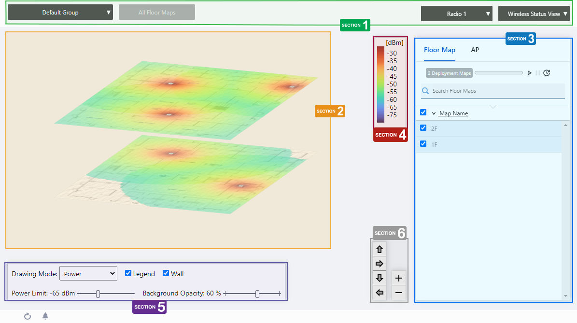
Task: Click the Background Opacity slider handle
Action: pos(257,294)
